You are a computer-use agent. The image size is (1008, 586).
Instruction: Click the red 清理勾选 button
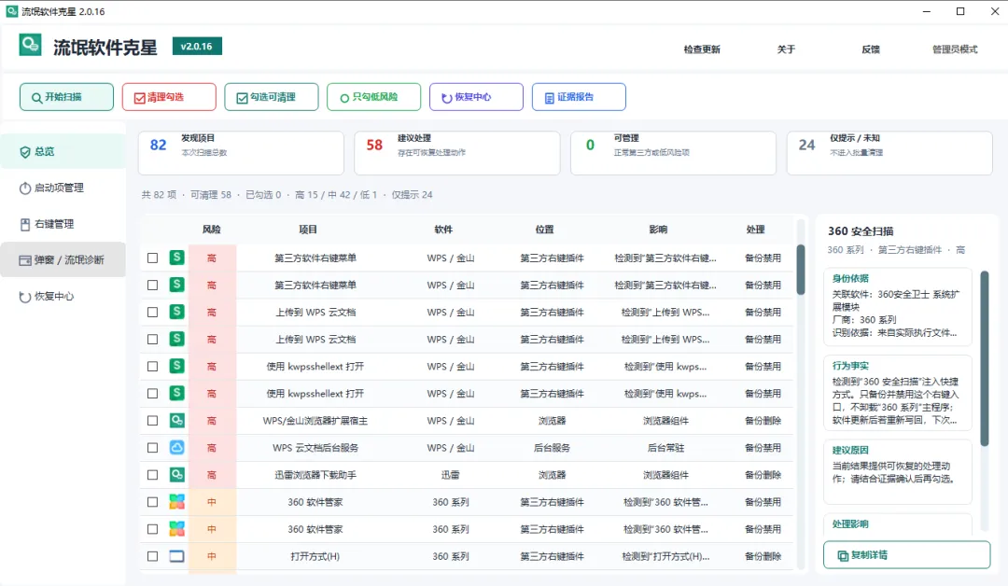[x=169, y=97]
